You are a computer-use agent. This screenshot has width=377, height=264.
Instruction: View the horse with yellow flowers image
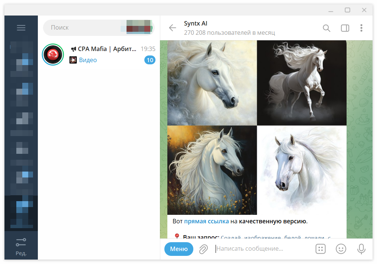pyautogui.click(x=212, y=170)
